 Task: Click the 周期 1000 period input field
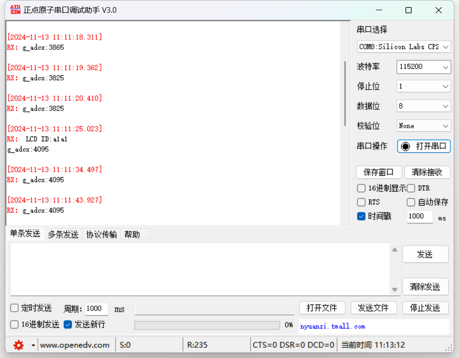97,309
